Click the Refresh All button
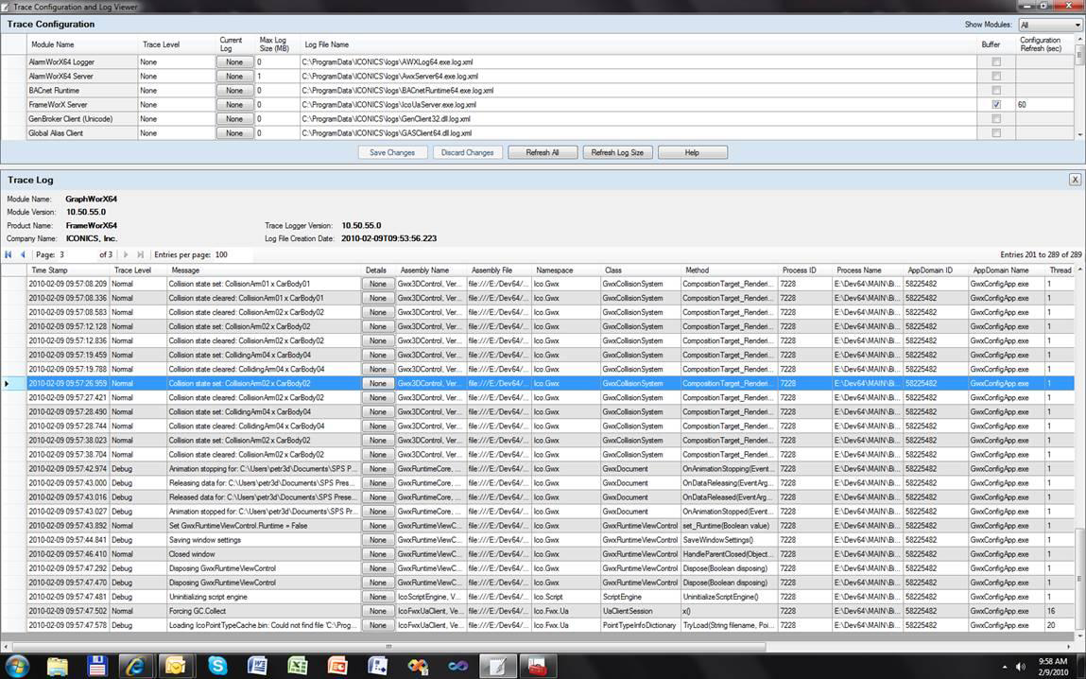Screen dimensions: 1086x679 click(x=543, y=152)
